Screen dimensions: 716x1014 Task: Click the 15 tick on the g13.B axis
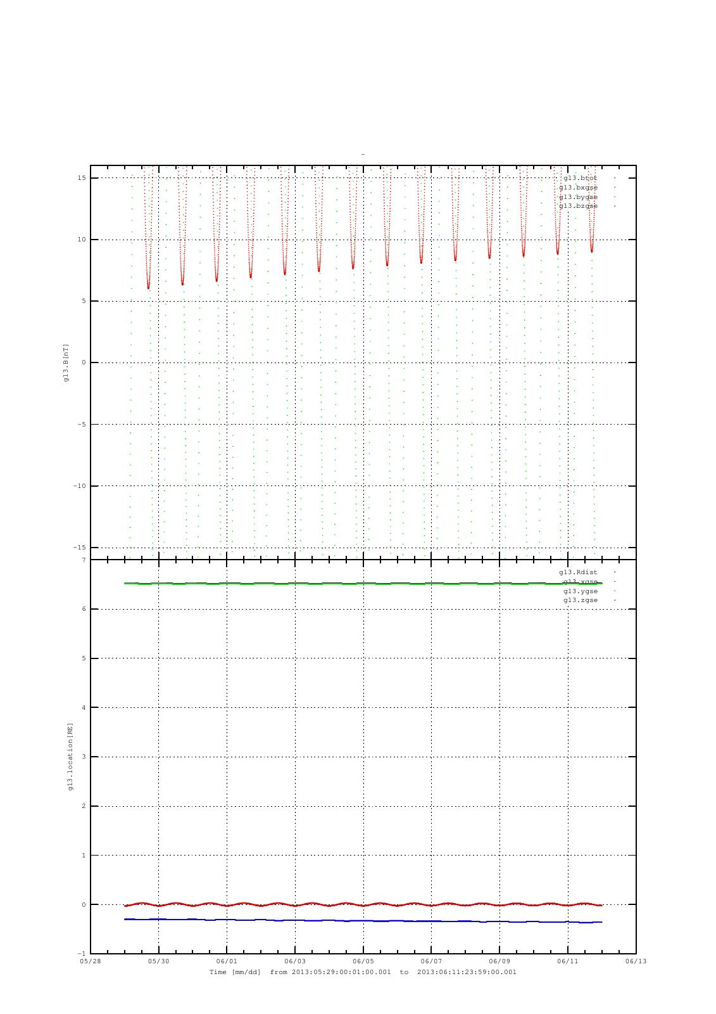pos(82,178)
